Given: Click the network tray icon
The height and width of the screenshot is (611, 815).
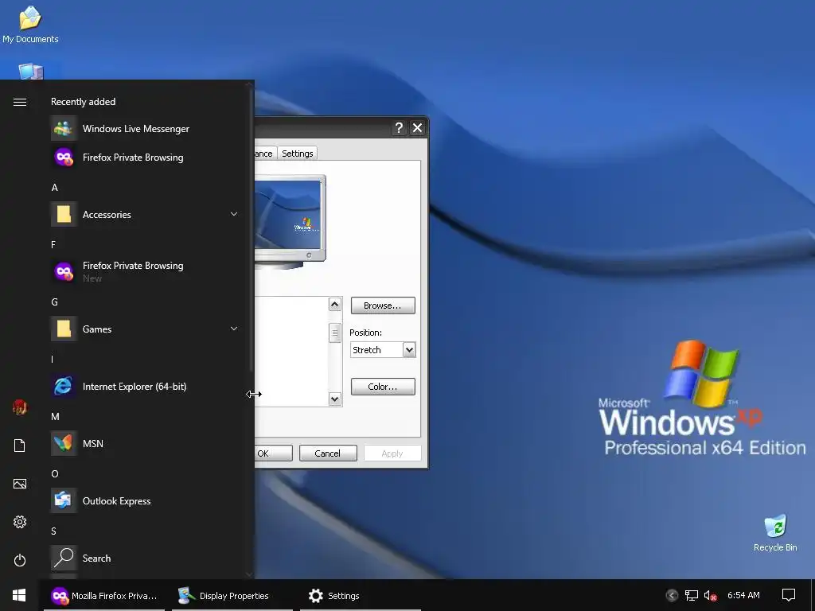Looking at the screenshot, I should tap(692, 595).
